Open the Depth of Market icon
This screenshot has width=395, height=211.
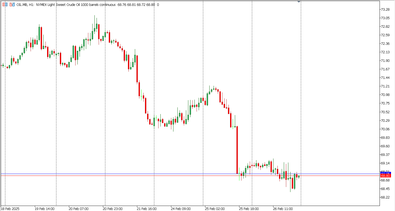[x=12, y=5]
